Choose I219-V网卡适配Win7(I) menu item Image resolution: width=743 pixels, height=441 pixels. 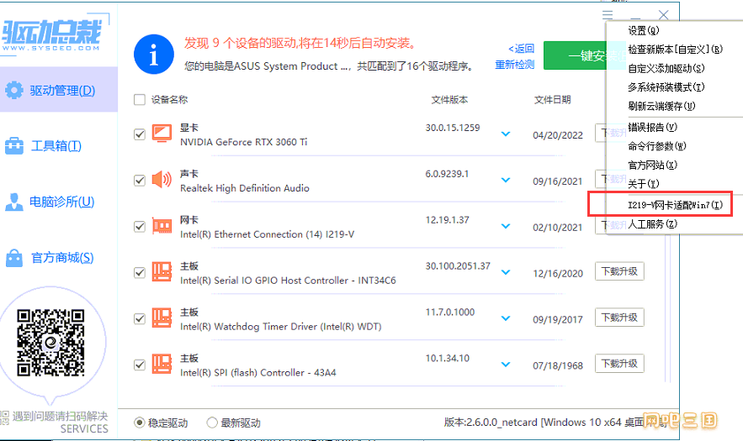point(675,205)
